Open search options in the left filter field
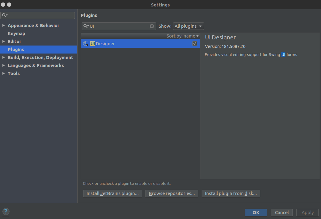This screenshot has width=321, height=219. pos(5,15)
